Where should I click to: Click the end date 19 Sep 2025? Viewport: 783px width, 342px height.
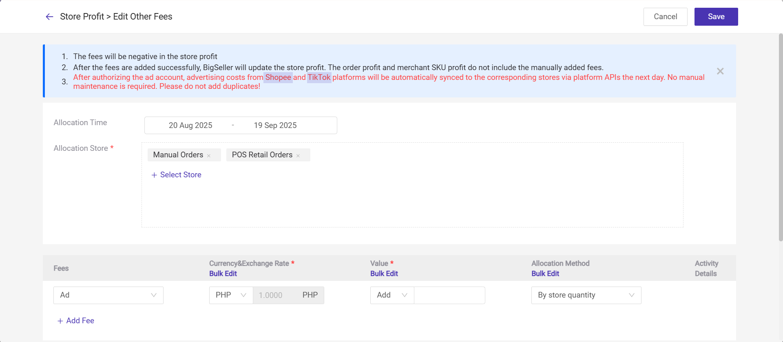click(275, 126)
